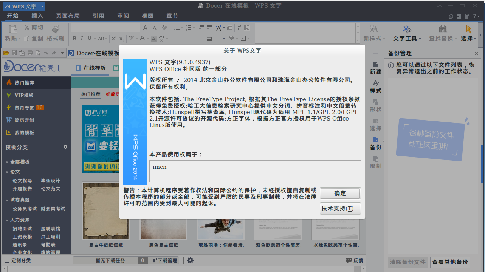Click the 剪切 cut button
The height and width of the screenshot is (272, 485).
pyautogui.click(x=34, y=28)
